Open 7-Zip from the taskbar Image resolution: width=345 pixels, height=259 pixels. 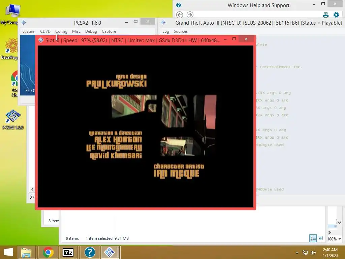(x=68, y=252)
